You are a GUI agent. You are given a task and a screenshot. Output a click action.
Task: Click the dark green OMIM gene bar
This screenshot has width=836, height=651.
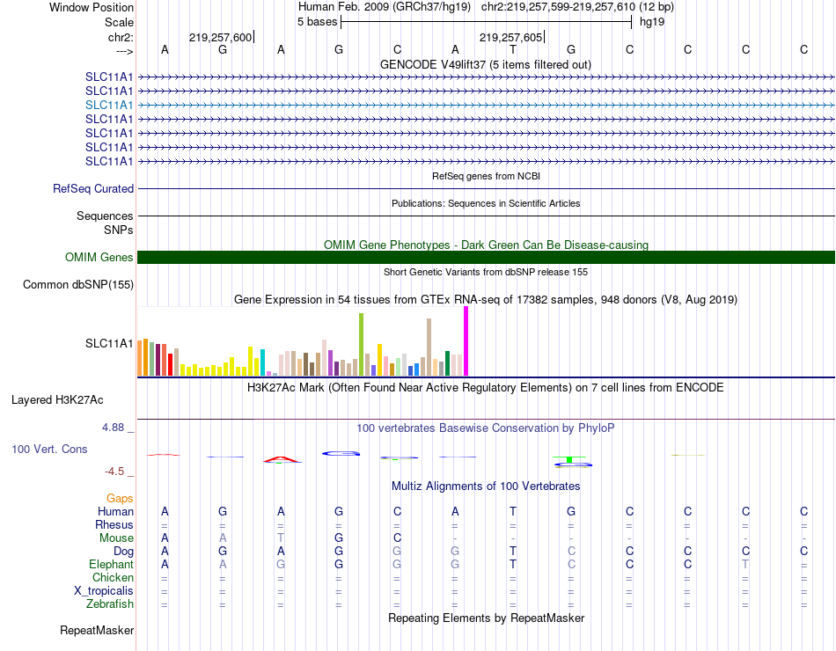tap(487, 258)
